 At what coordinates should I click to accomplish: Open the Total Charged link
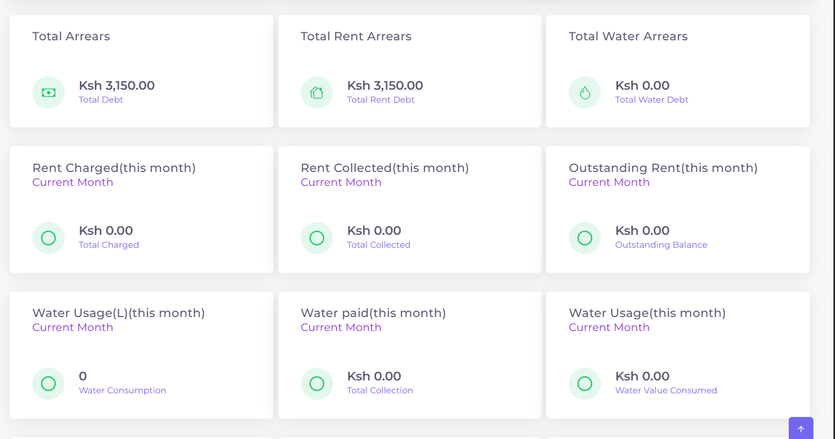[x=109, y=244]
